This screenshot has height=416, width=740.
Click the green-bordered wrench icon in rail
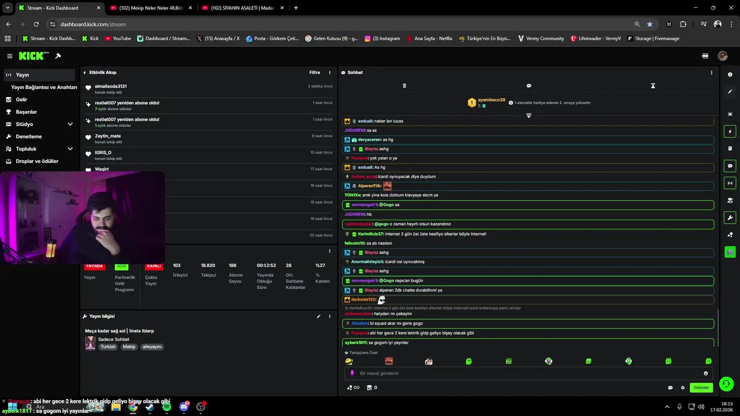point(730,218)
